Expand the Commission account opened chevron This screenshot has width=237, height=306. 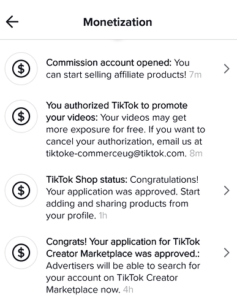(227, 69)
